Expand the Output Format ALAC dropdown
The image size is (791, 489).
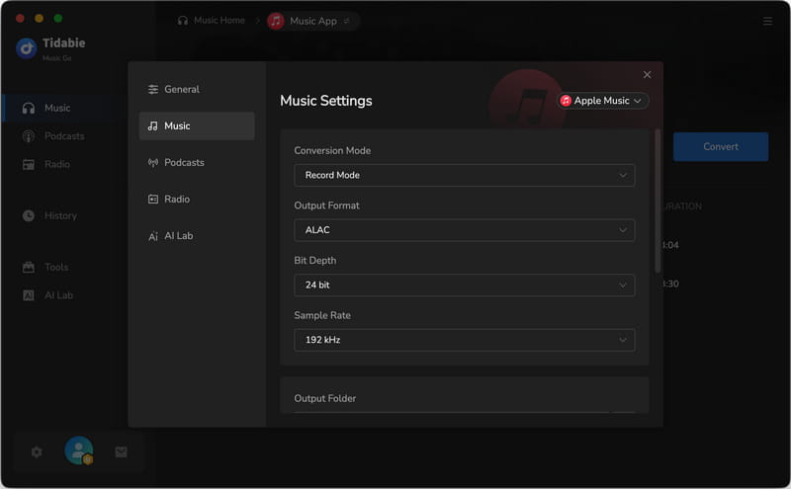464,230
